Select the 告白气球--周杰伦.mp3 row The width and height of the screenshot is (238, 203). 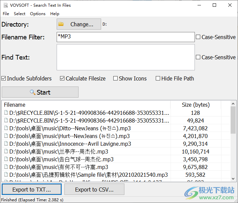click(116, 159)
